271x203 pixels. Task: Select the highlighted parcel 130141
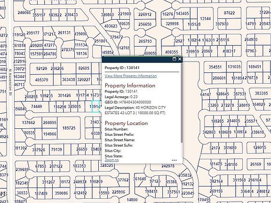96,107
